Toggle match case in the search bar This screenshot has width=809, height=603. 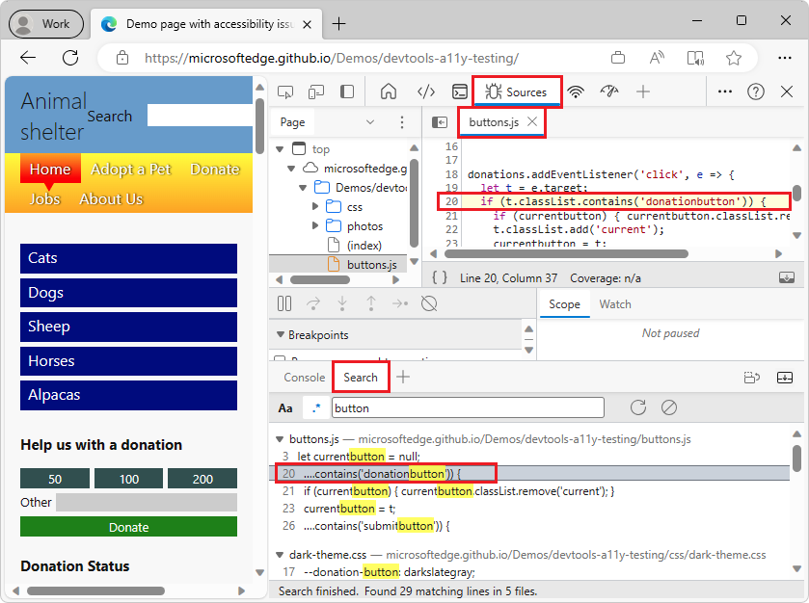point(285,407)
